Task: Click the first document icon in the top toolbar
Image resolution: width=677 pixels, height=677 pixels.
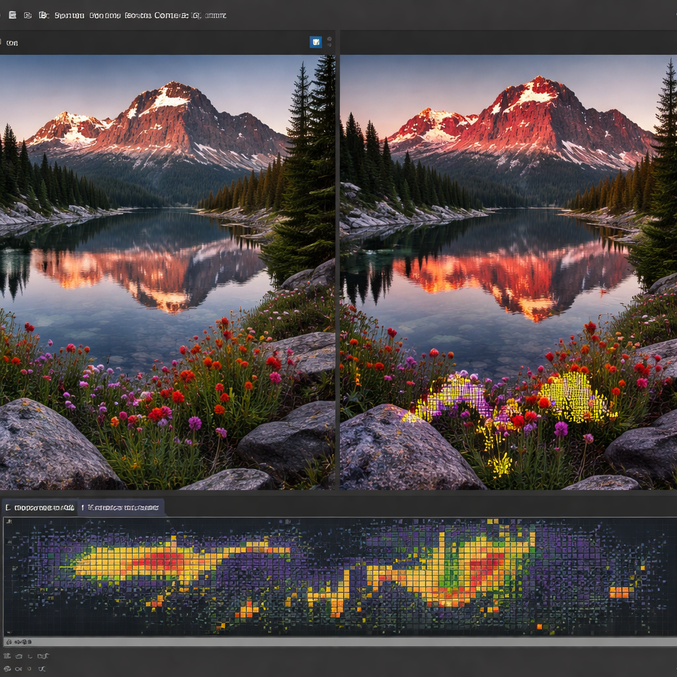Action: (x=12, y=15)
